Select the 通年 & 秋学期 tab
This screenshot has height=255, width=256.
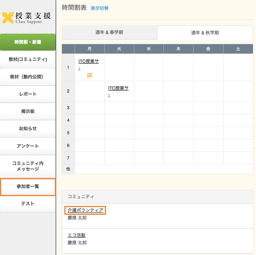coord(205,33)
